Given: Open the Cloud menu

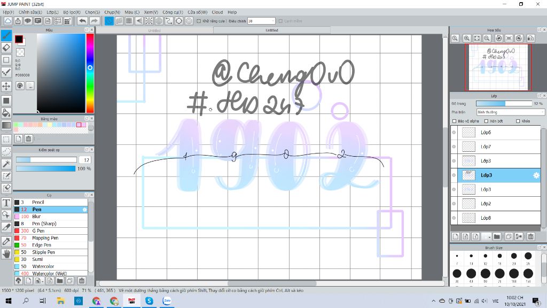Looking at the screenshot, I should (217, 12).
